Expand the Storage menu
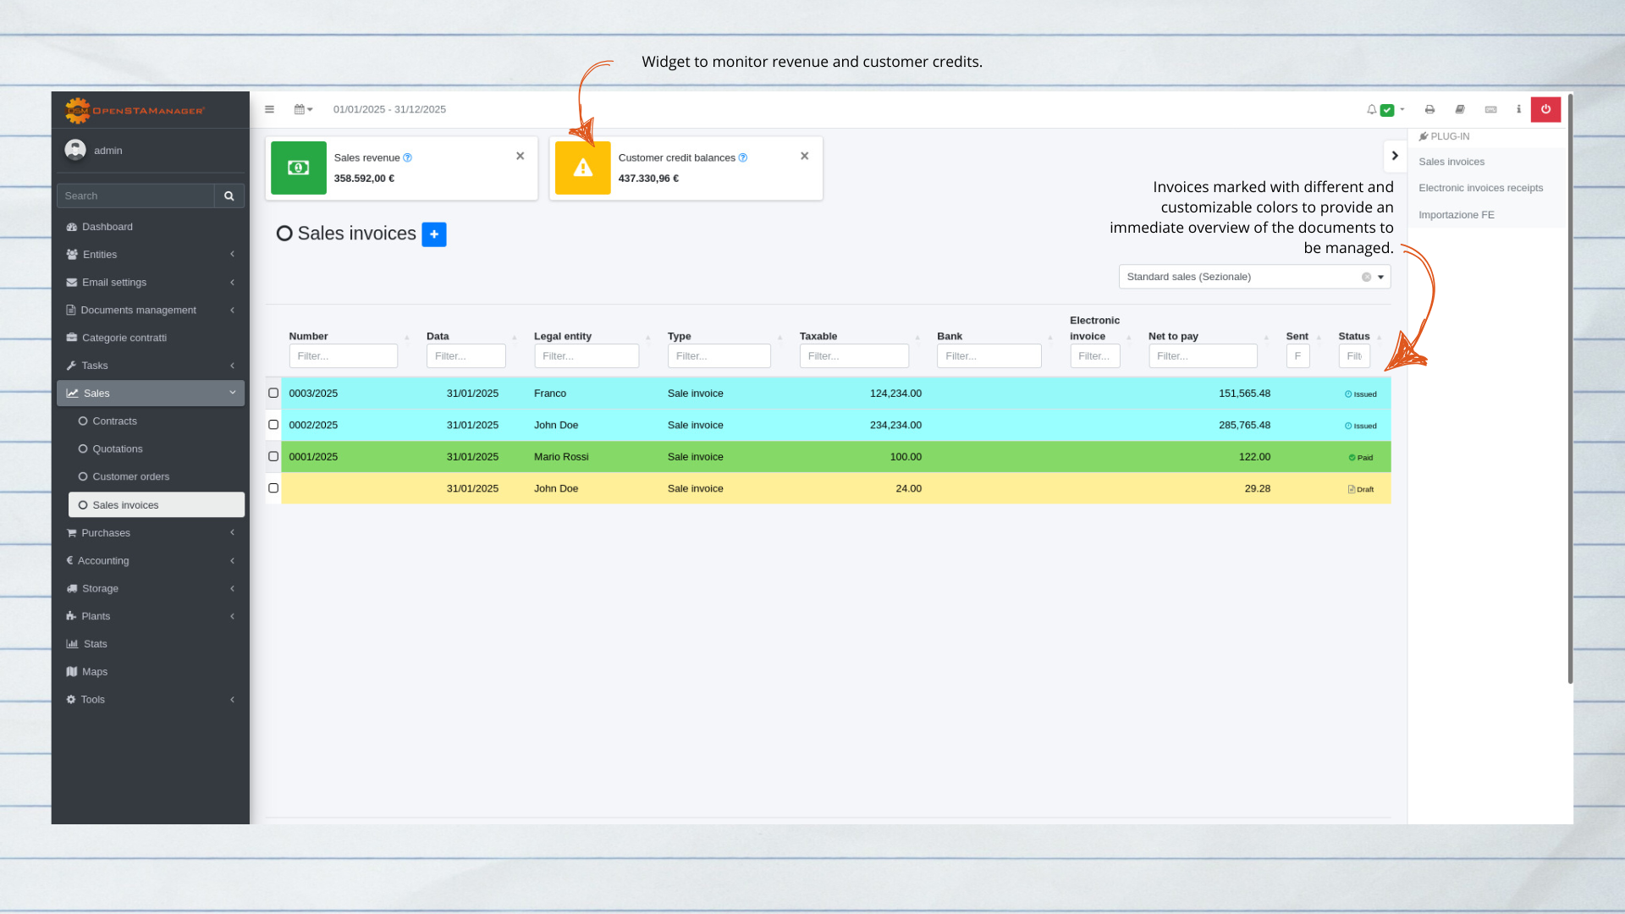Screen dimensions: 1625x914 (151, 589)
